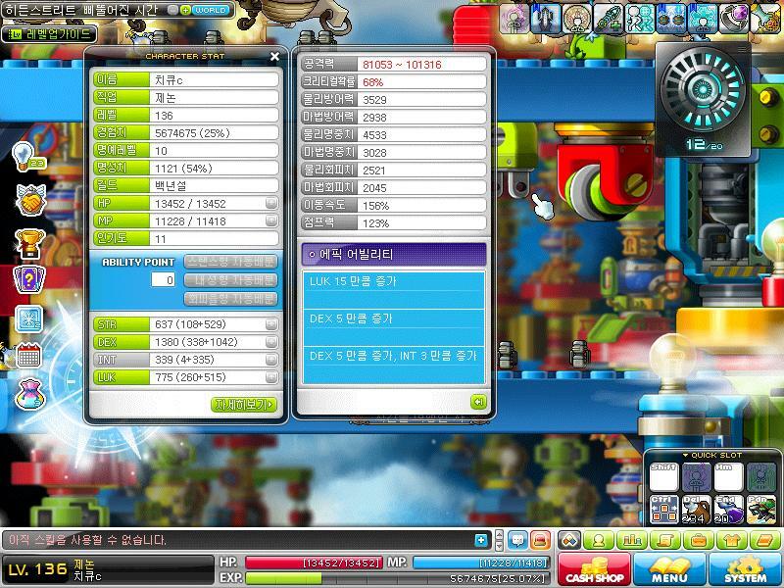This screenshot has height=588, width=784.
Task: Click the third auto-assign ability button
Action: click(x=231, y=299)
